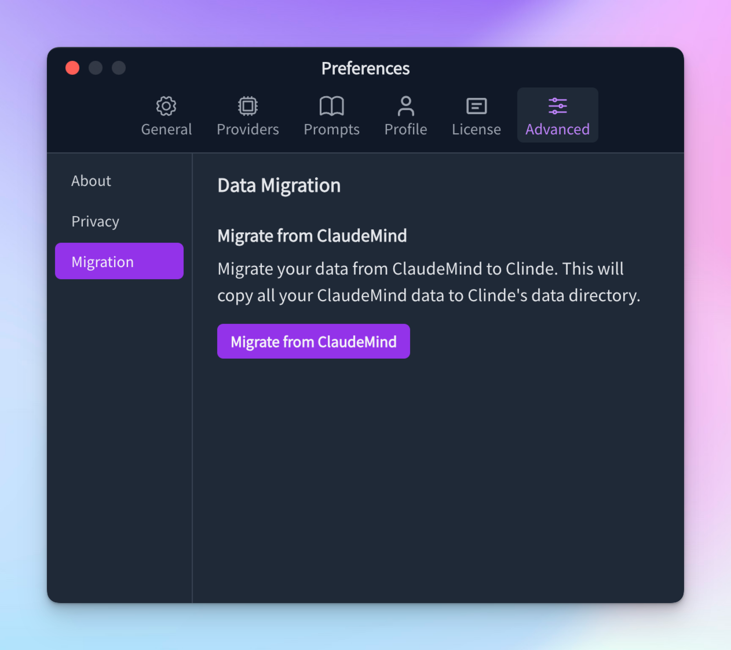
Task: Select the License card icon
Action: (476, 105)
